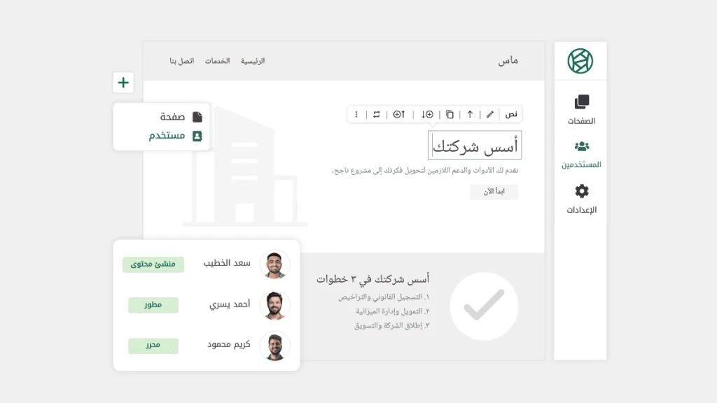
Task: Select the user name كريم محمود
Action: pos(229,344)
